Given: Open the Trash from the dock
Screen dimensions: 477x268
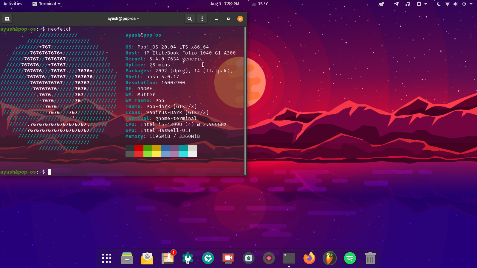Looking at the screenshot, I should 370,258.
